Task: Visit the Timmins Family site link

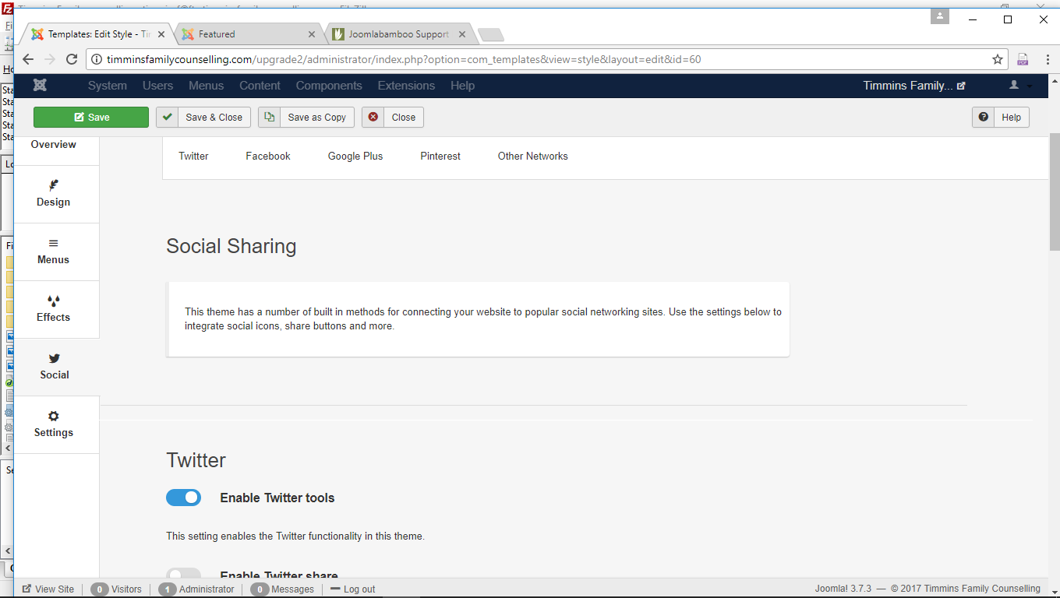Action: pyautogui.click(x=913, y=86)
